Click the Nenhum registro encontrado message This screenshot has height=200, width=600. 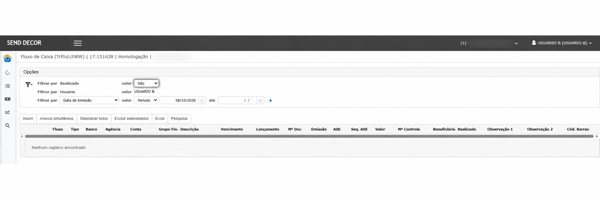tap(59, 147)
